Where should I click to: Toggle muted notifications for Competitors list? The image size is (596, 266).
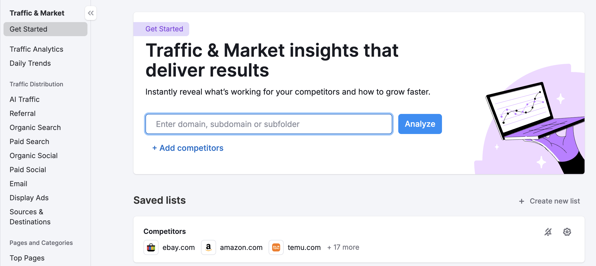pyautogui.click(x=548, y=232)
